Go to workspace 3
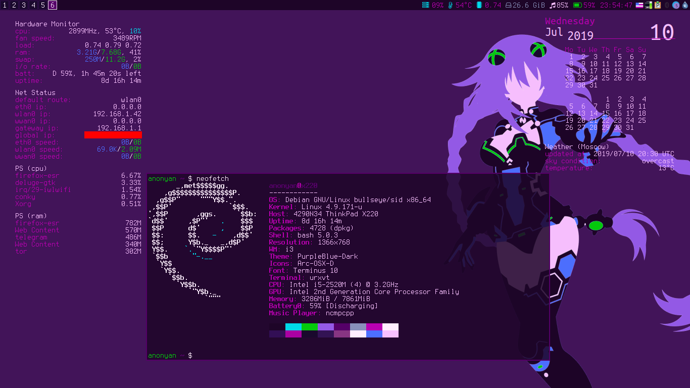The width and height of the screenshot is (690, 388). point(24,5)
